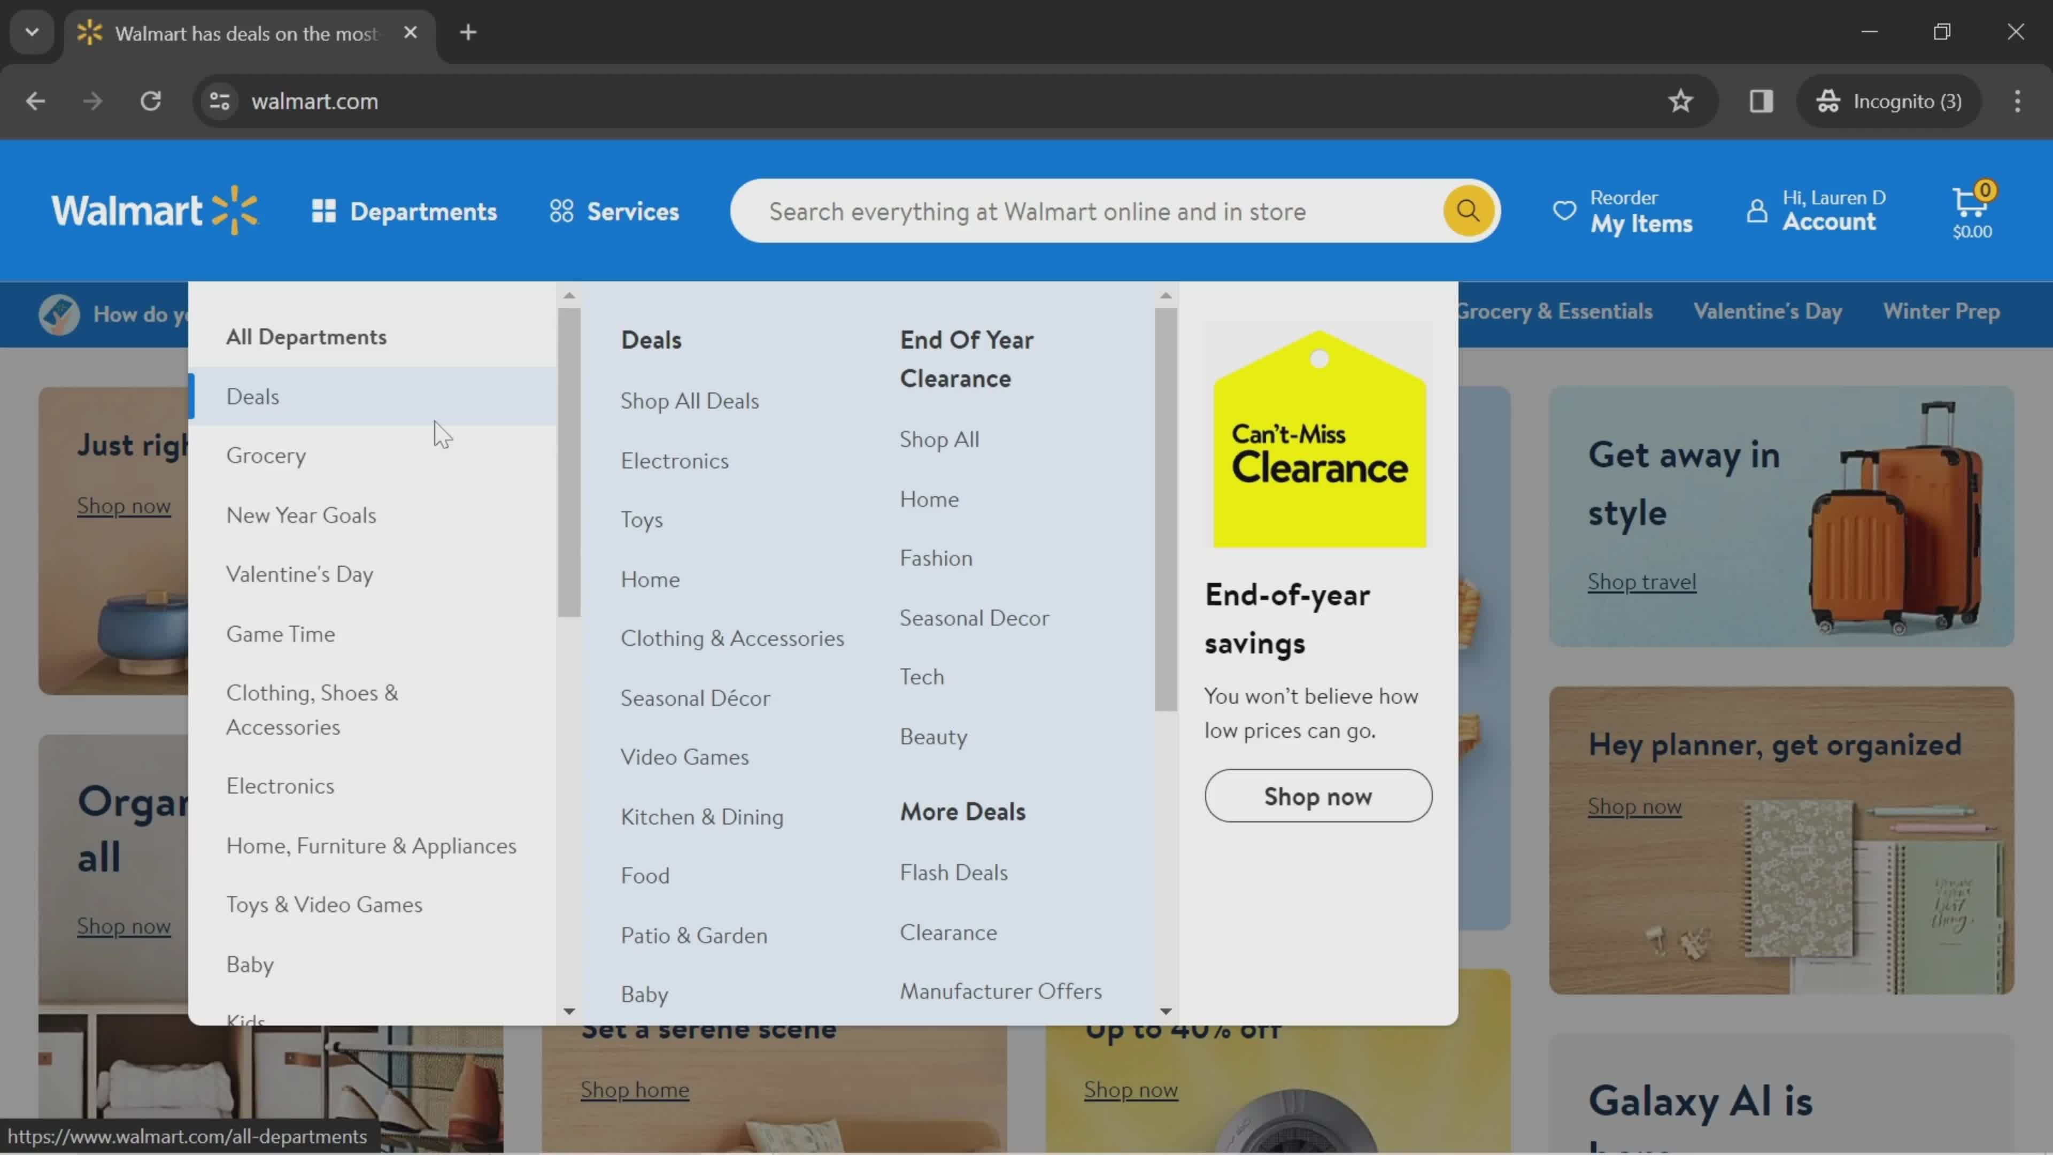
Task: Open Fashion clearance link
Action: point(937,558)
